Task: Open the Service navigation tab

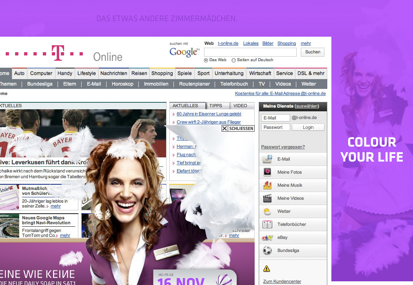Action: 284,73
